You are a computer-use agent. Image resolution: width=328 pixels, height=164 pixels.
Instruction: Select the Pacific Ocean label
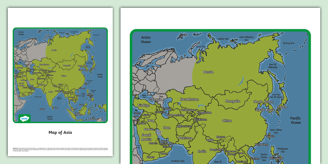[296, 120]
